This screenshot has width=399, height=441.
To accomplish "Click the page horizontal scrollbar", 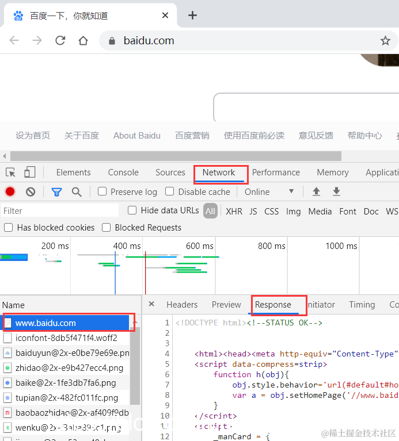I will click(176, 156).
